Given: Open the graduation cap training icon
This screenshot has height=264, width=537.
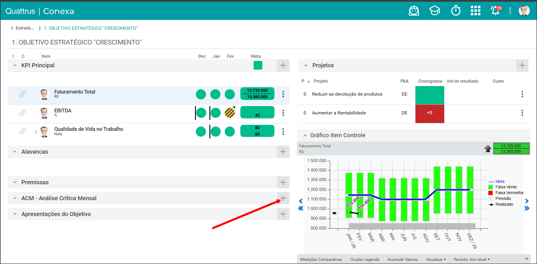Looking at the screenshot, I should 434,11.
